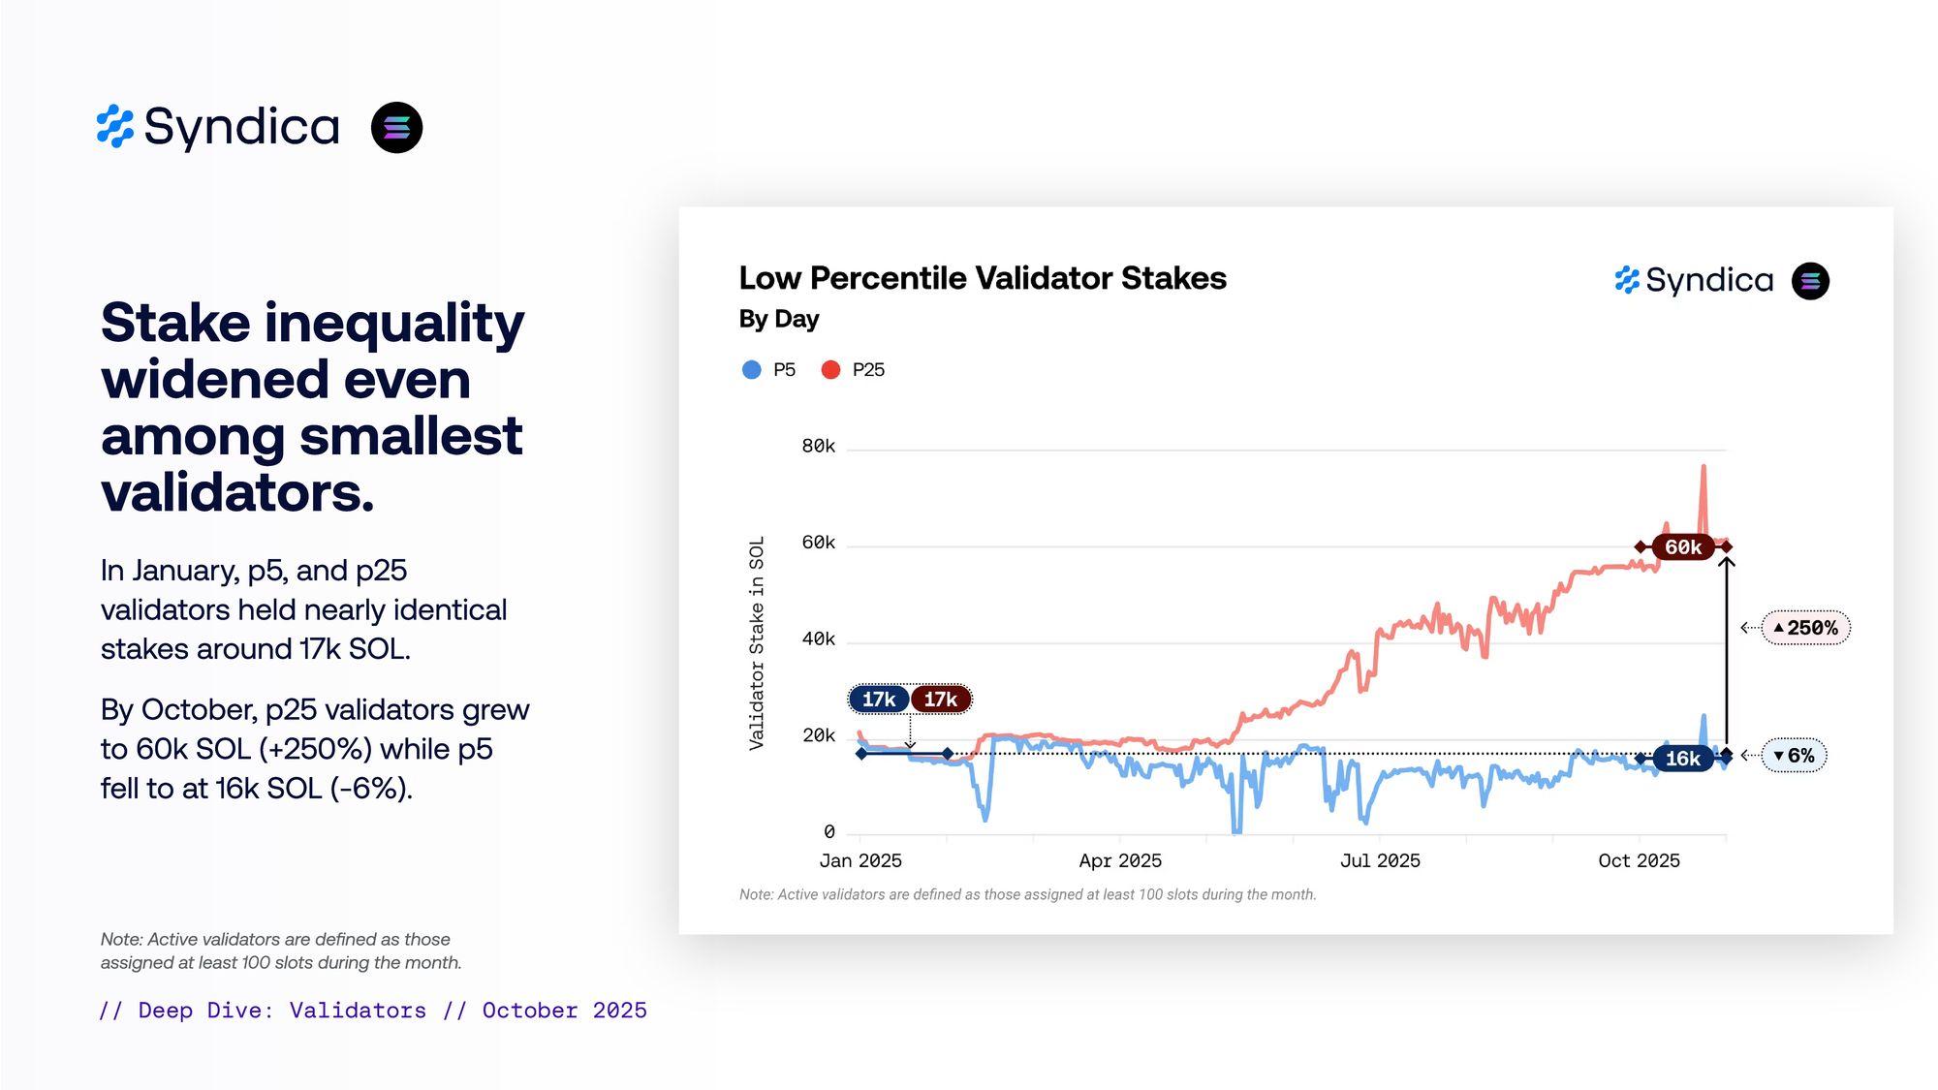Click the 80k y-axis label

tap(818, 446)
